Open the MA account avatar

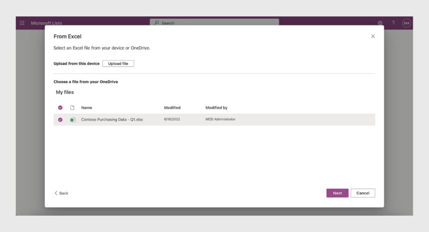click(406, 23)
